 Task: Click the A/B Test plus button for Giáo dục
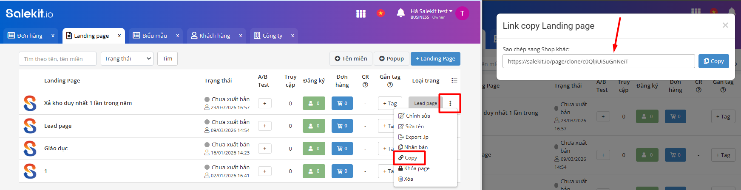(264, 149)
